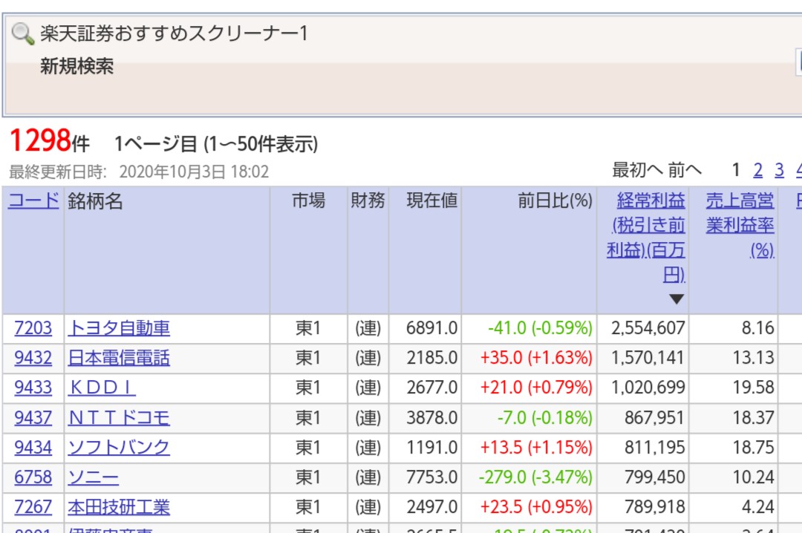Click the 楽天証券おすすめスクリーナー1 title

point(174,33)
